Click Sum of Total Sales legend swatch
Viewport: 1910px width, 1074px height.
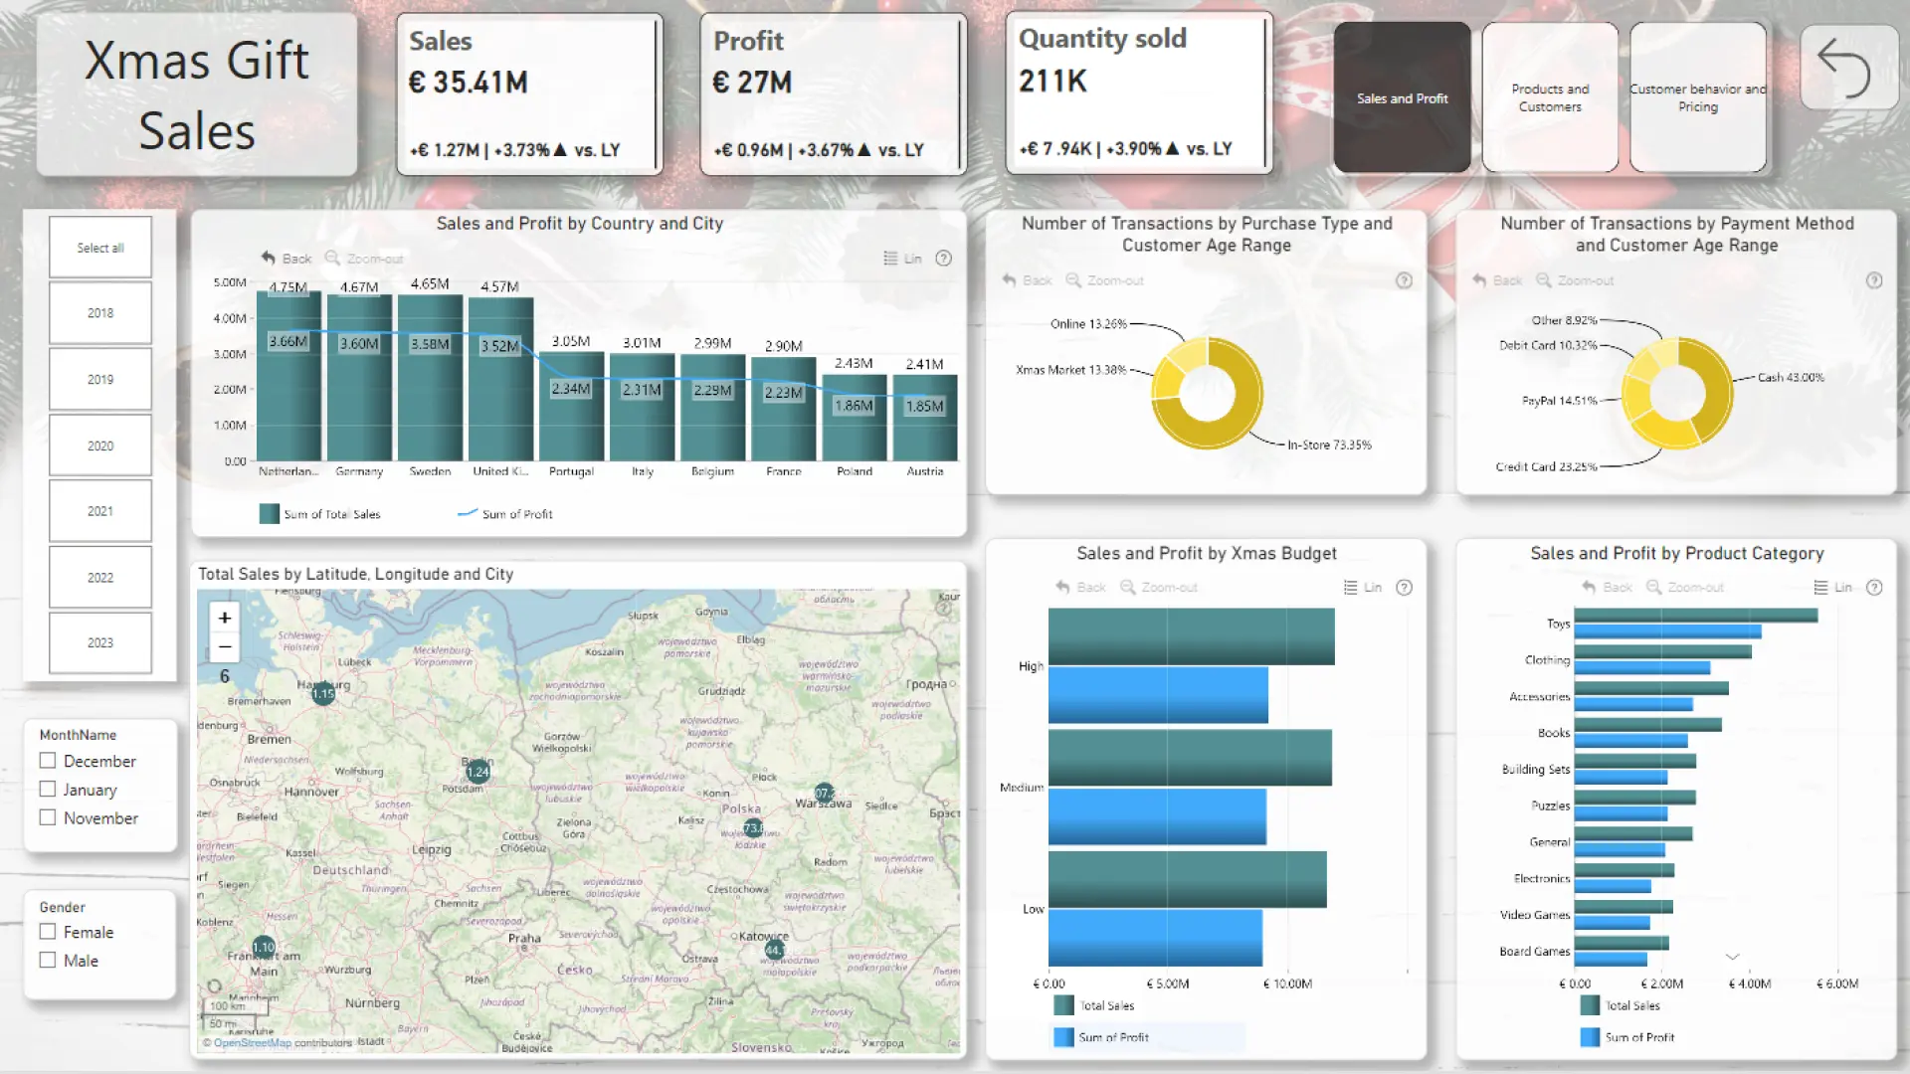(x=269, y=513)
